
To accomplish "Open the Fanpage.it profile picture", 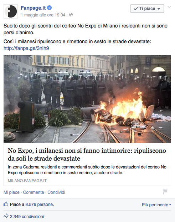I will 11,11.
